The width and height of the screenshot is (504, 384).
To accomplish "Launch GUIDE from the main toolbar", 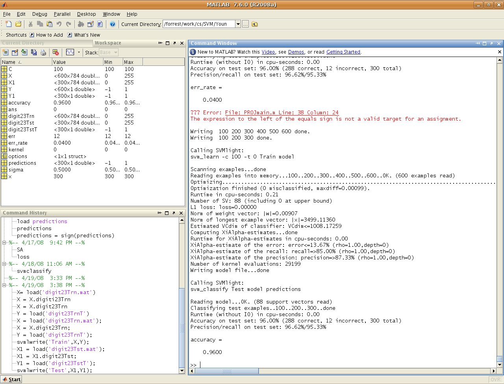I will tap(90, 24).
